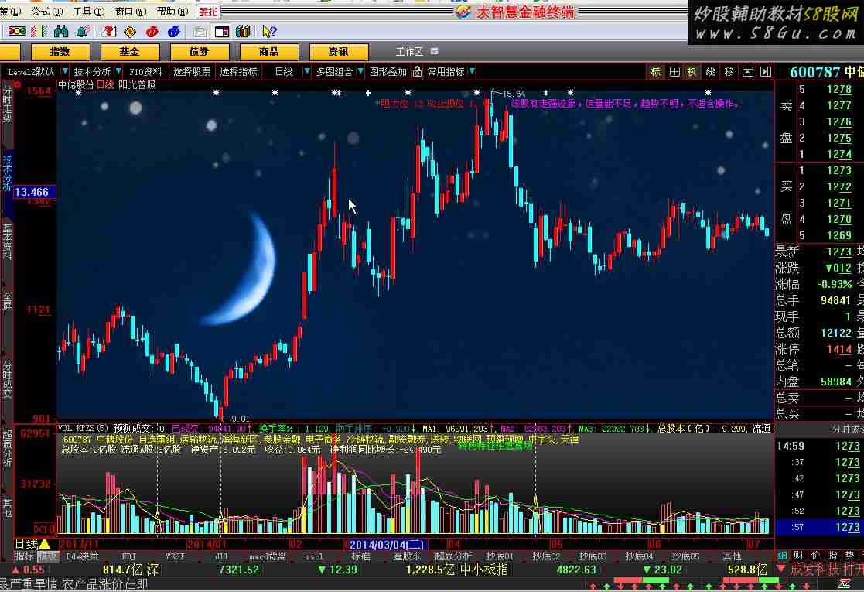The height and width of the screenshot is (592, 864).
Task: Switch to the 基金 category button
Action: pyautogui.click(x=129, y=52)
